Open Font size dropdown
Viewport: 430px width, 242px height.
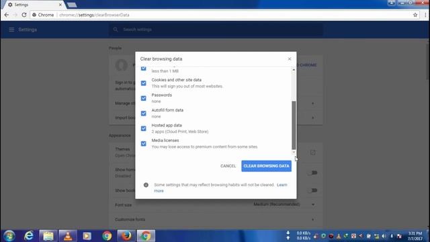pos(284,204)
